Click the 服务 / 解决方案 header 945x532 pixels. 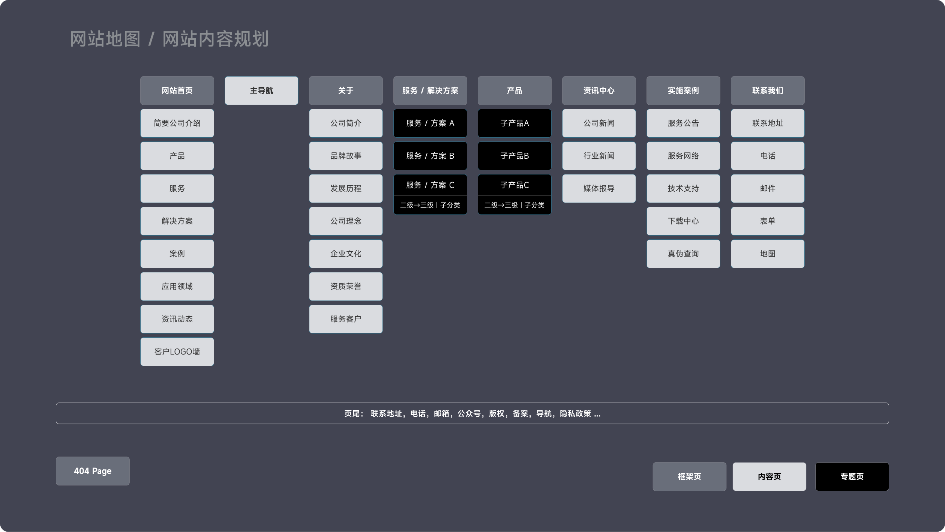click(x=430, y=90)
